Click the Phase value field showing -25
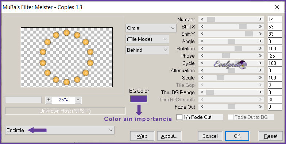The width and height of the screenshot is (286, 144). tap(275, 56)
